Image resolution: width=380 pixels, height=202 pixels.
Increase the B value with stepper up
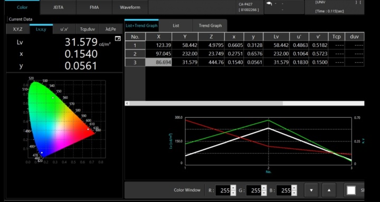coord(294,188)
